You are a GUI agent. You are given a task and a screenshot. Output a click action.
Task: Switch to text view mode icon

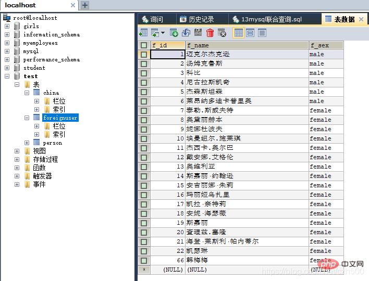(262, 33)
